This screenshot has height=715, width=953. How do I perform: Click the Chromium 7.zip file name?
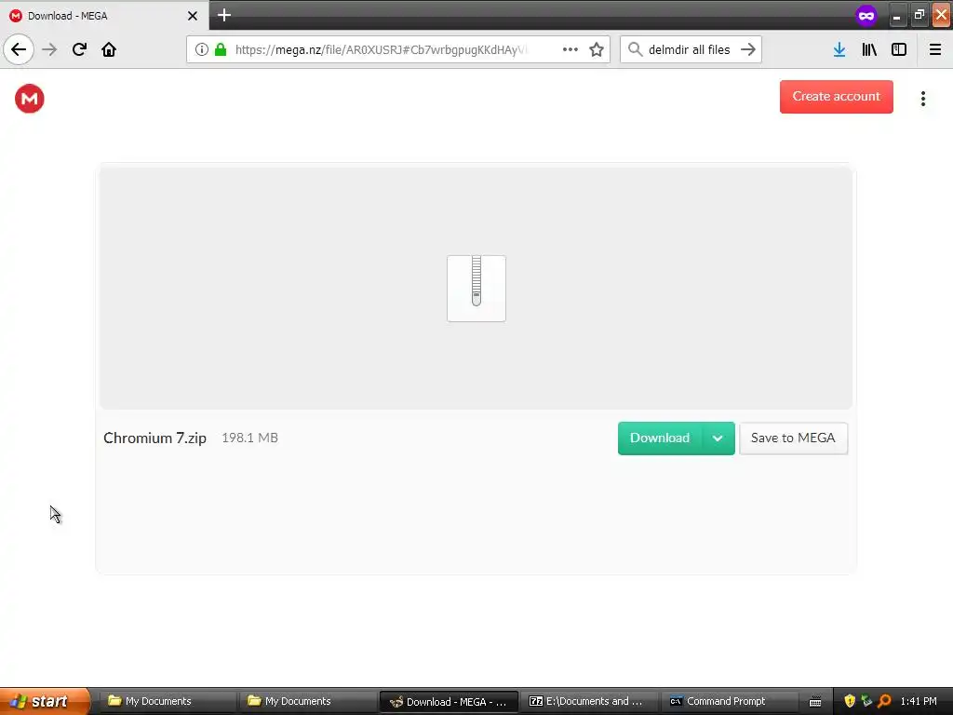(x=155, y=438)
